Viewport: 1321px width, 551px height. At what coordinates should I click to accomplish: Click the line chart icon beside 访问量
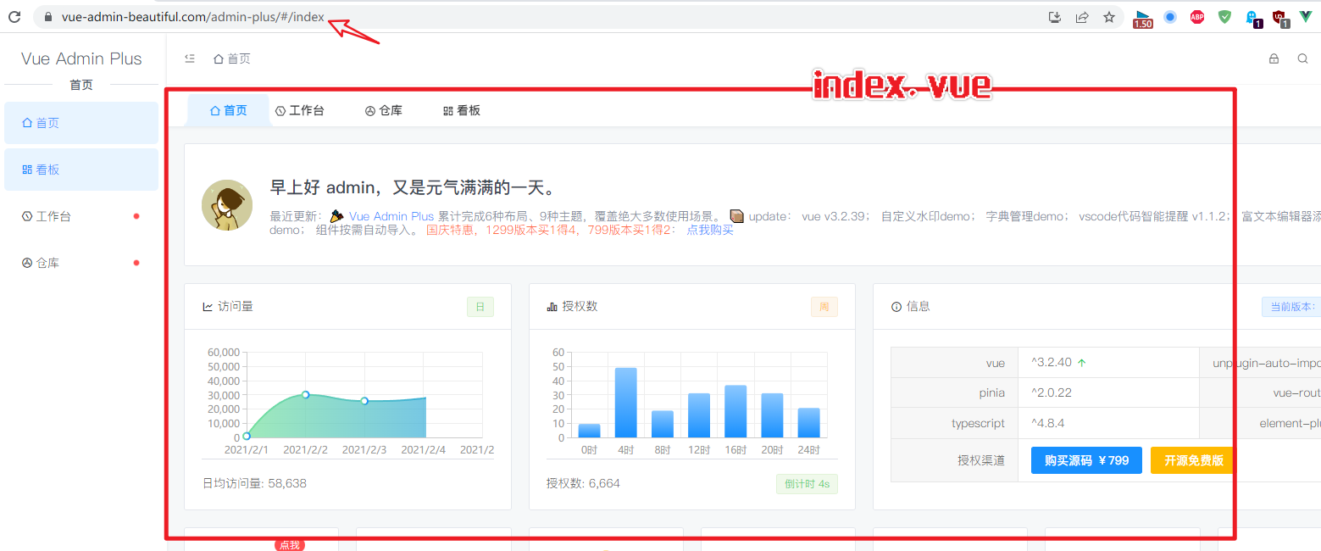[x=208, y=307]
